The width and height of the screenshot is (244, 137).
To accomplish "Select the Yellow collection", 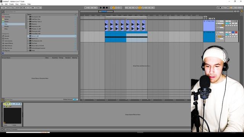I will coord(6,19).
